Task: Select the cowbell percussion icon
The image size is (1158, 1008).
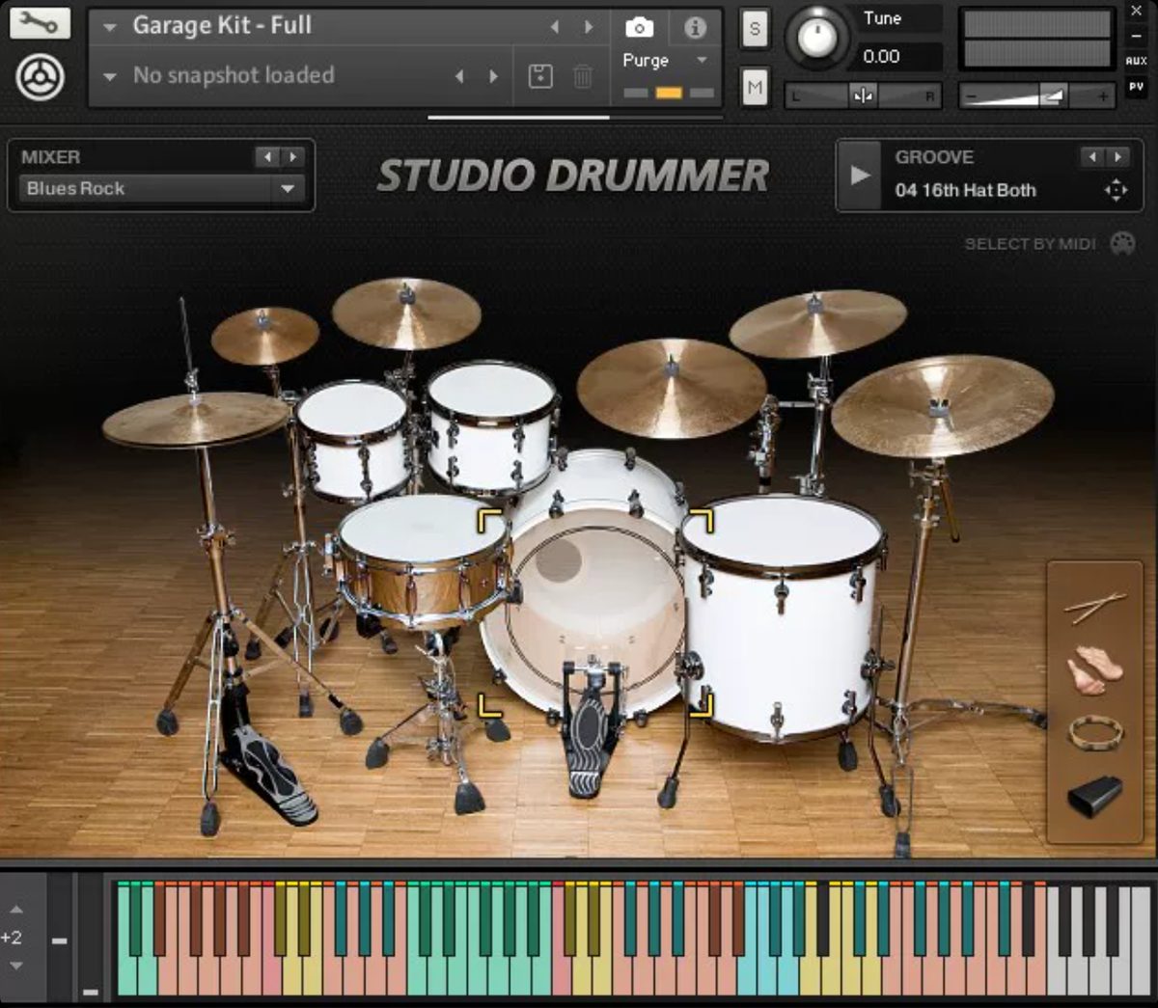Action: 1095,797
